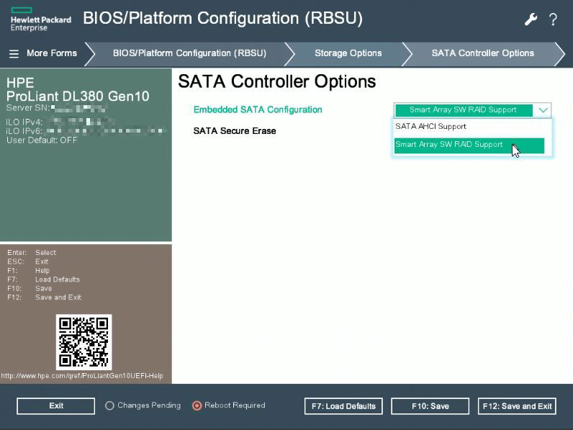Click the wrench settings icon
Viewport: 573px width, 430px height.
531,19
